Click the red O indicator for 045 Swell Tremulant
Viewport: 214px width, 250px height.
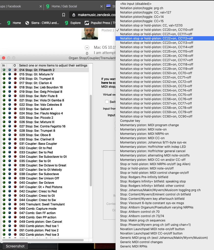coord(15,204)
